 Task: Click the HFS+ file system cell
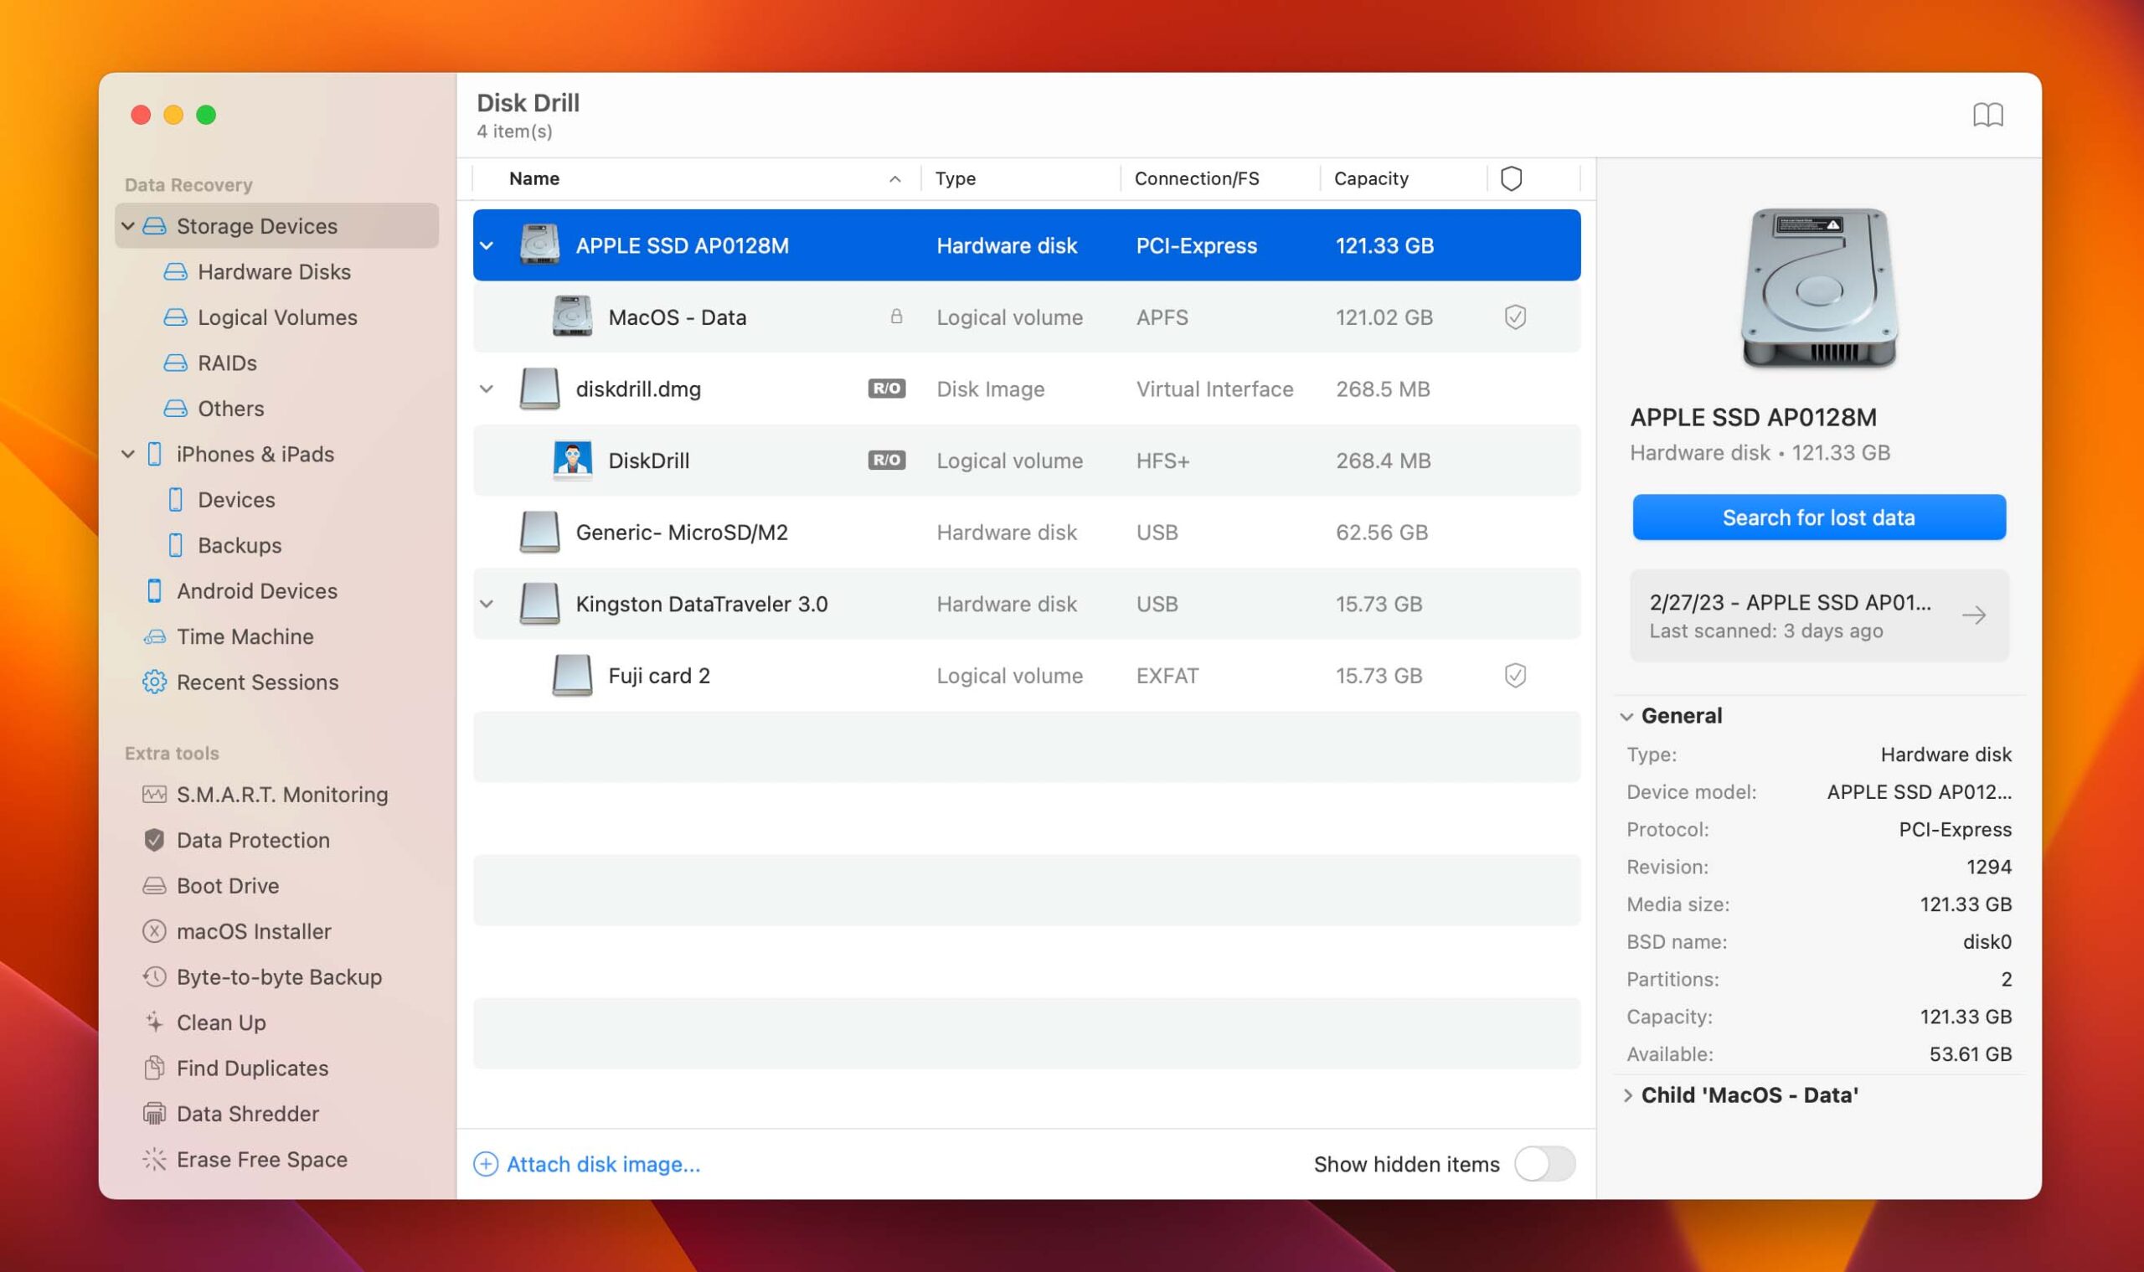(x=1162, y=461)
